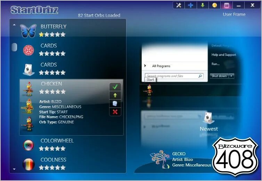Rate Colorwheel four stars
This screenshot has width=262, height=181.
coord(57,148)
